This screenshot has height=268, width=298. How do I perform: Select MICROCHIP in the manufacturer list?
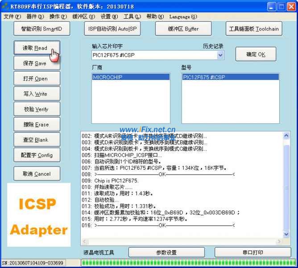(x=130, y=77)
